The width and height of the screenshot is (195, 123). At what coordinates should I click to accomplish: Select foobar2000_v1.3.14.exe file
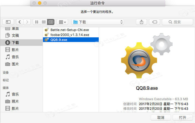tap(71, 35)
